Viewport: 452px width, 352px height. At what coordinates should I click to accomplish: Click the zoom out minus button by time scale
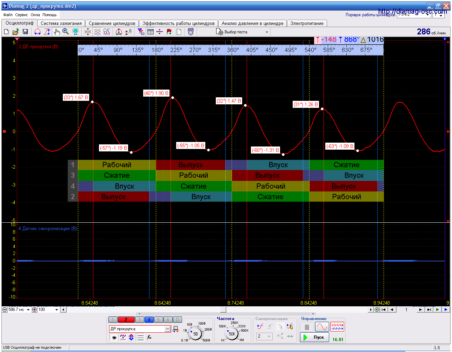5,309
